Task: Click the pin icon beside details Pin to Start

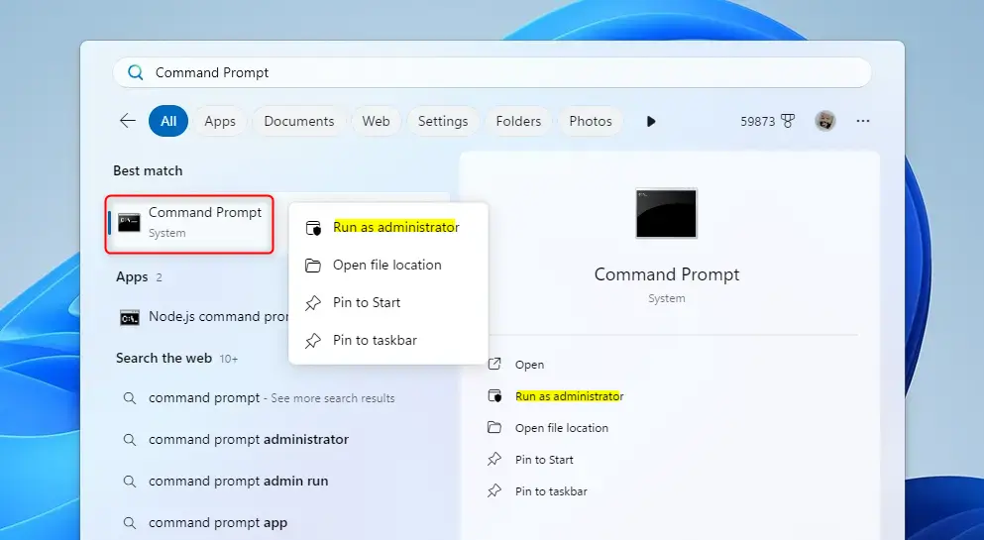Action: tap(494, 459)
